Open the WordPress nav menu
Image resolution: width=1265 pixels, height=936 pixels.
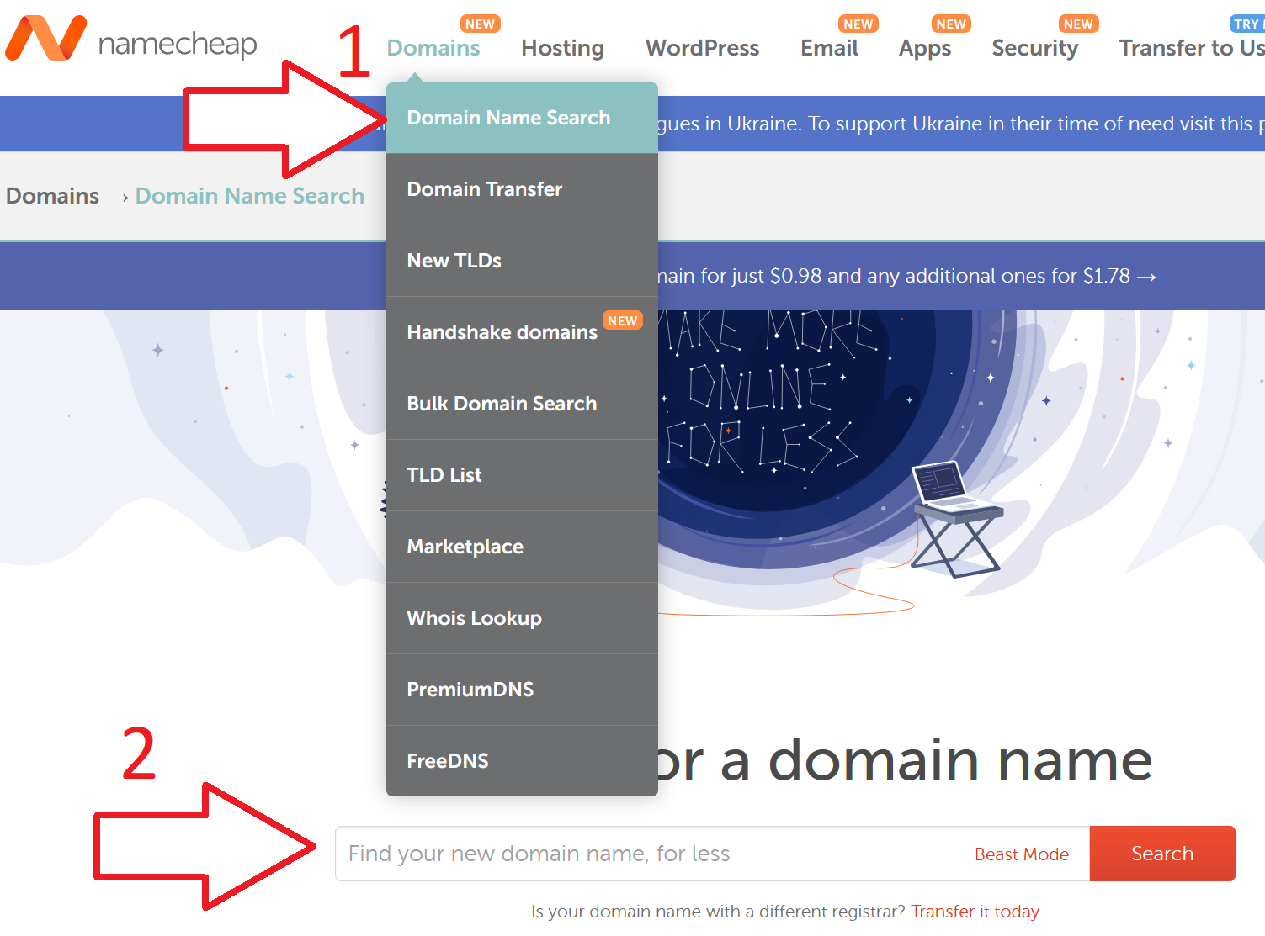pos(702,48)
